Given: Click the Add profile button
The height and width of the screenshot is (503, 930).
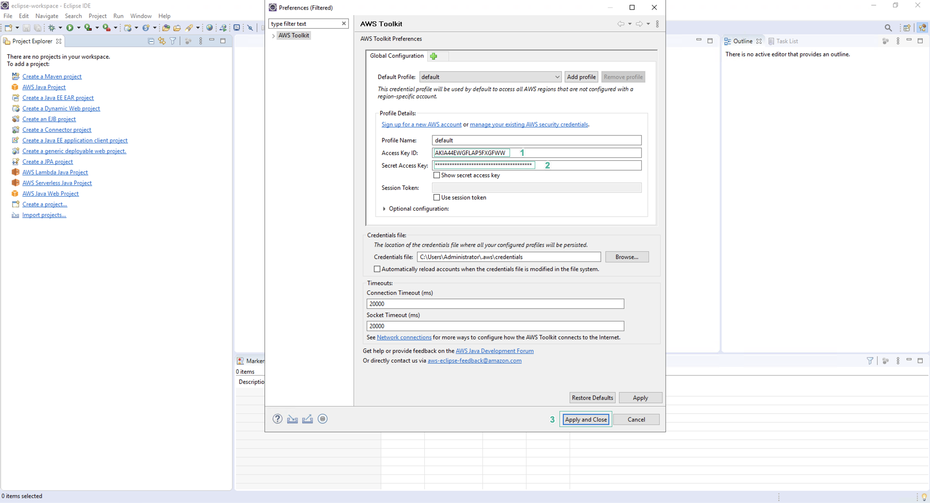Looking at the screenshot, I should tap(581, 77).
